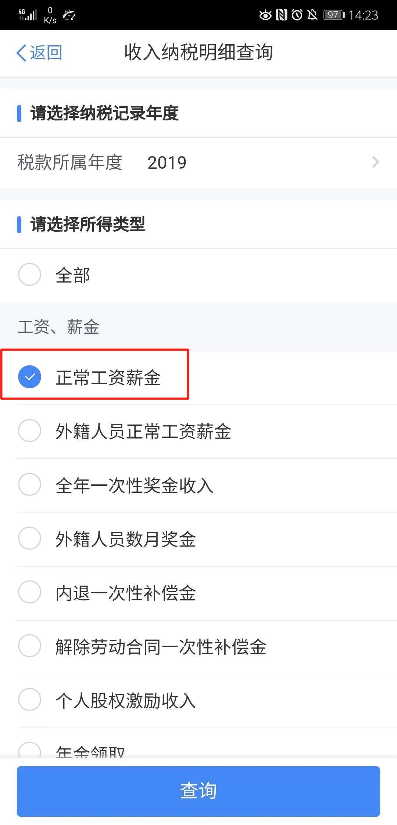
Task: Tap the 税款所属年度 row label
Action: (70, 162)
